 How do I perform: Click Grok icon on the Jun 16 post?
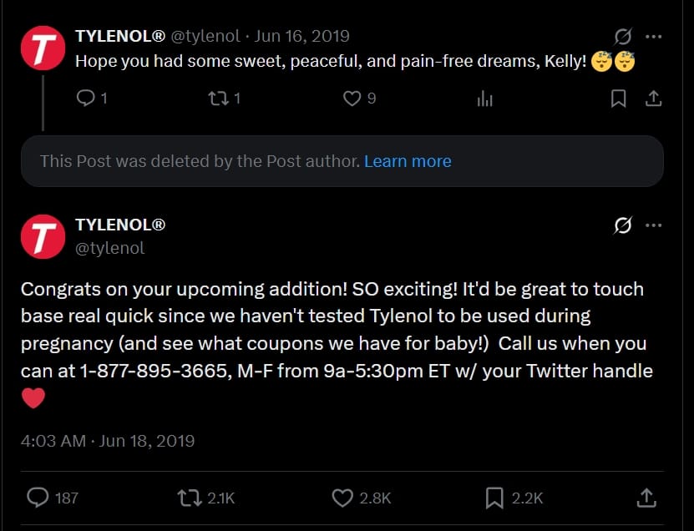(623, 37)
